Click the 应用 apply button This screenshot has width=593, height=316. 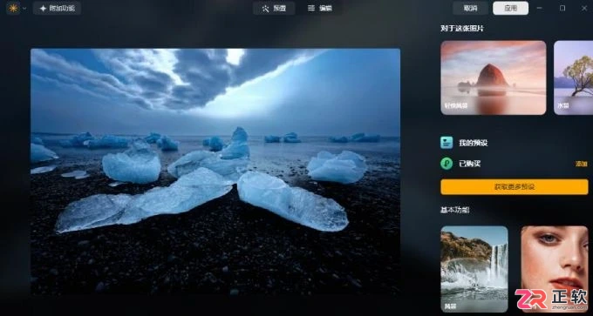510,8
